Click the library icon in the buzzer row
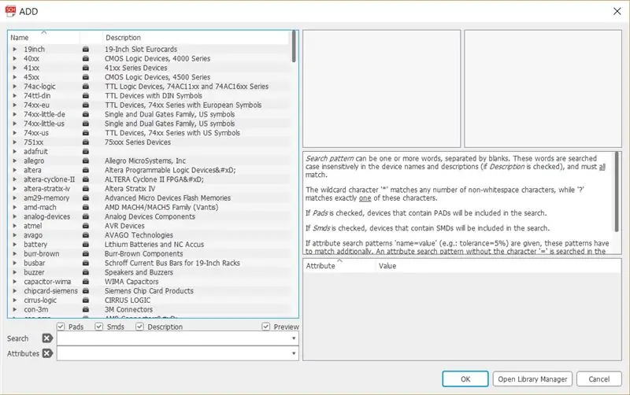This screenshot has height=395, width=630. pyautogui.click(x=86, y=272)
